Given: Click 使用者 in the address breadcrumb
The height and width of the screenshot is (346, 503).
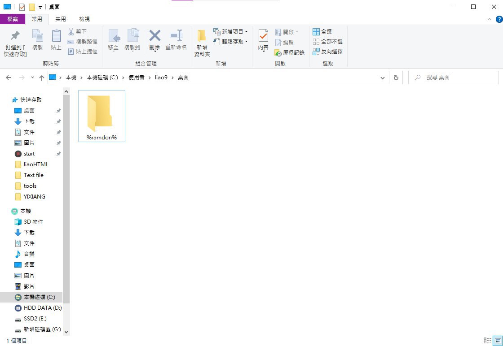Looking at the screenshot, I should (x=137, y=78).
